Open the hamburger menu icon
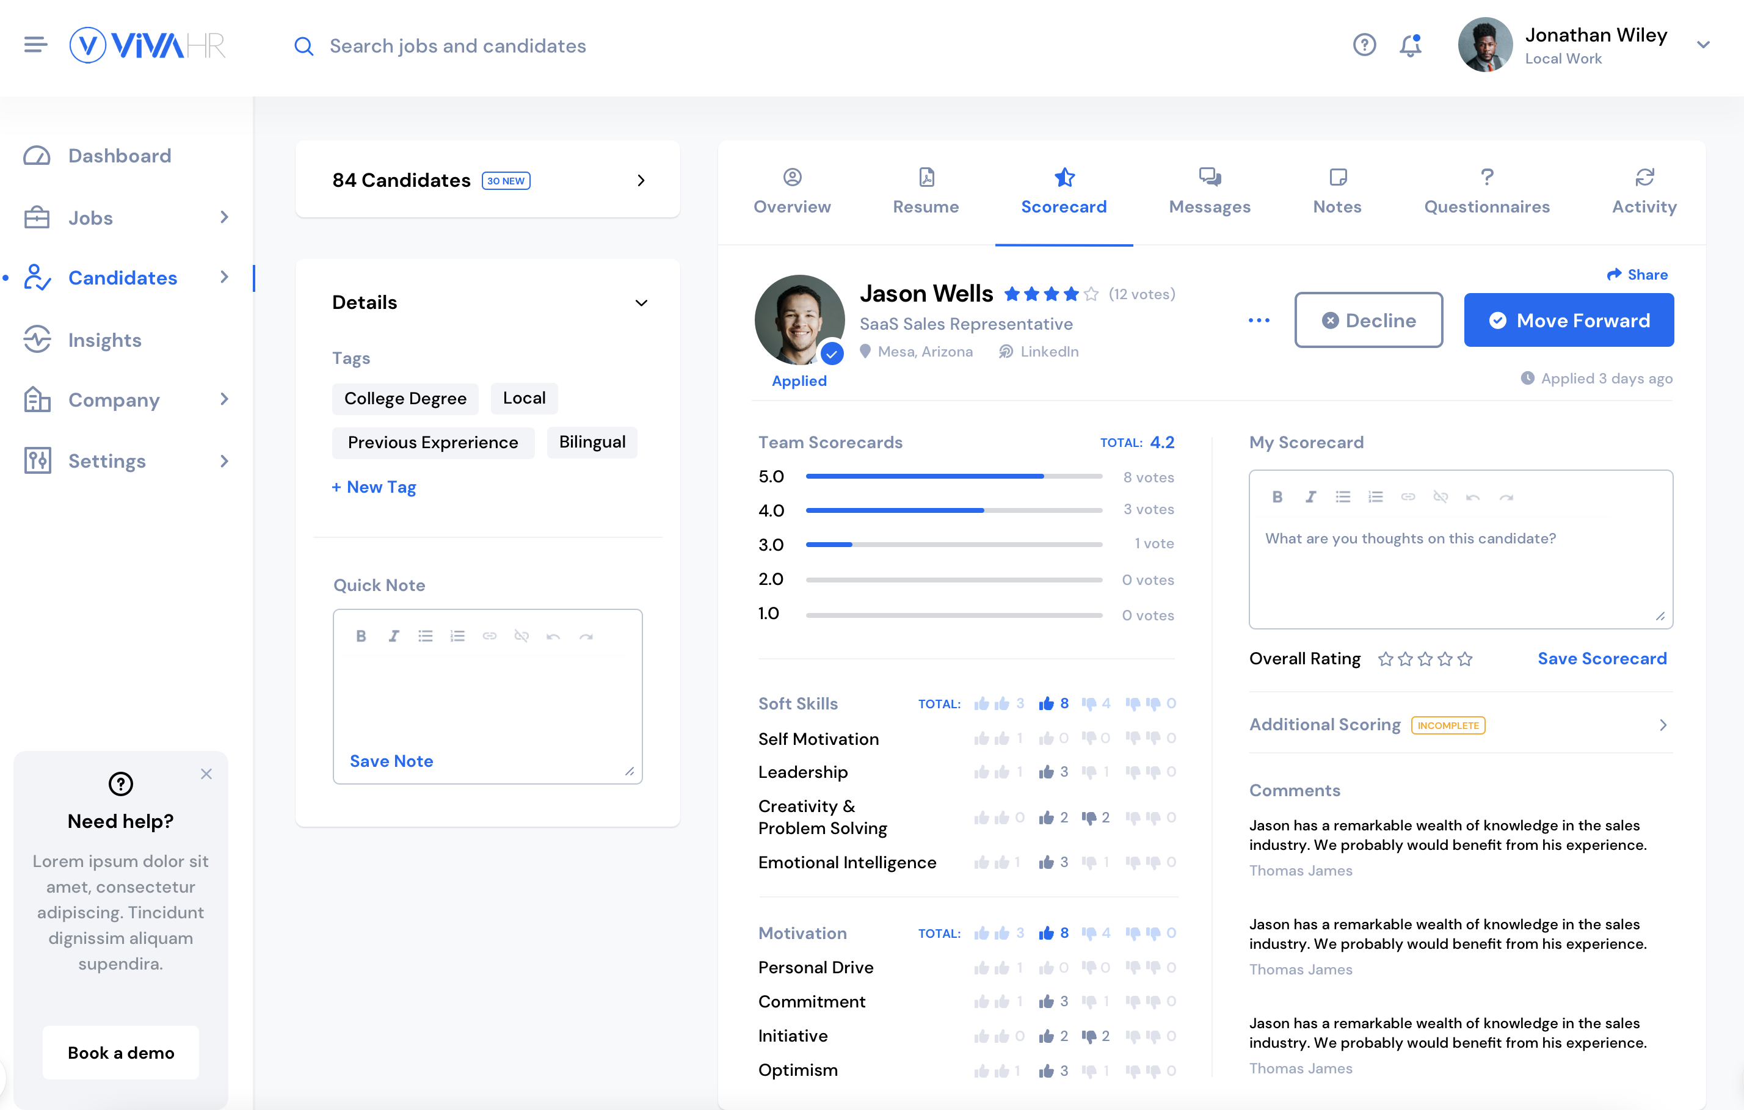 click(35, 45)
